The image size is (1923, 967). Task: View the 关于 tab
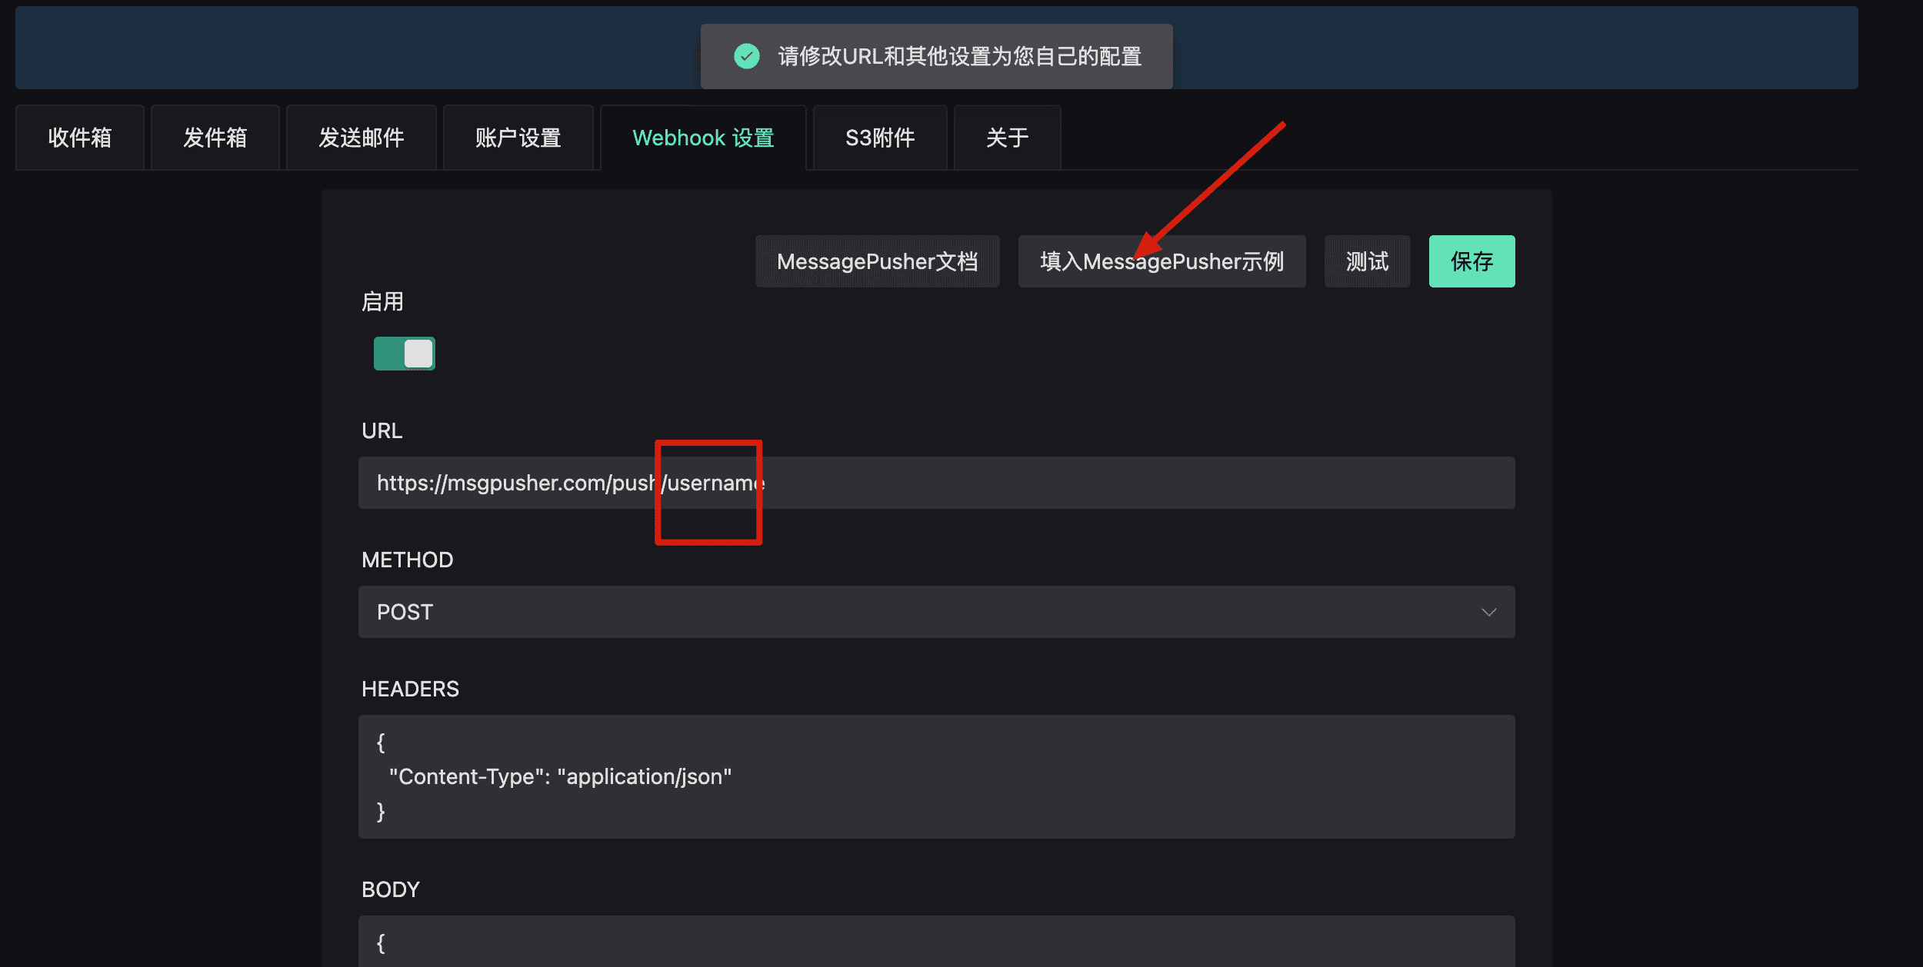(1007, 137)
